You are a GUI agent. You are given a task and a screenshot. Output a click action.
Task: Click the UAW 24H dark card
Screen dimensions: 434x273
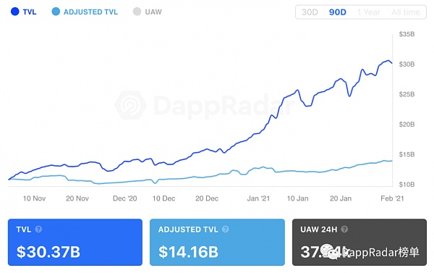359,243
